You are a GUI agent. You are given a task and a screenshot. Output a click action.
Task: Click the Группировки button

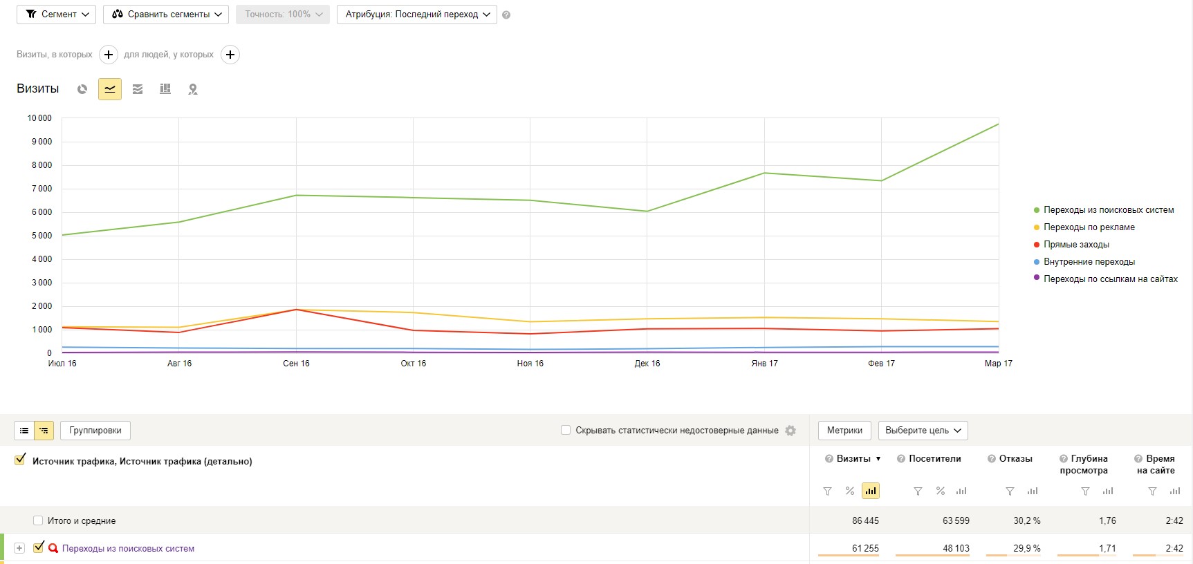tap(95, 431)
